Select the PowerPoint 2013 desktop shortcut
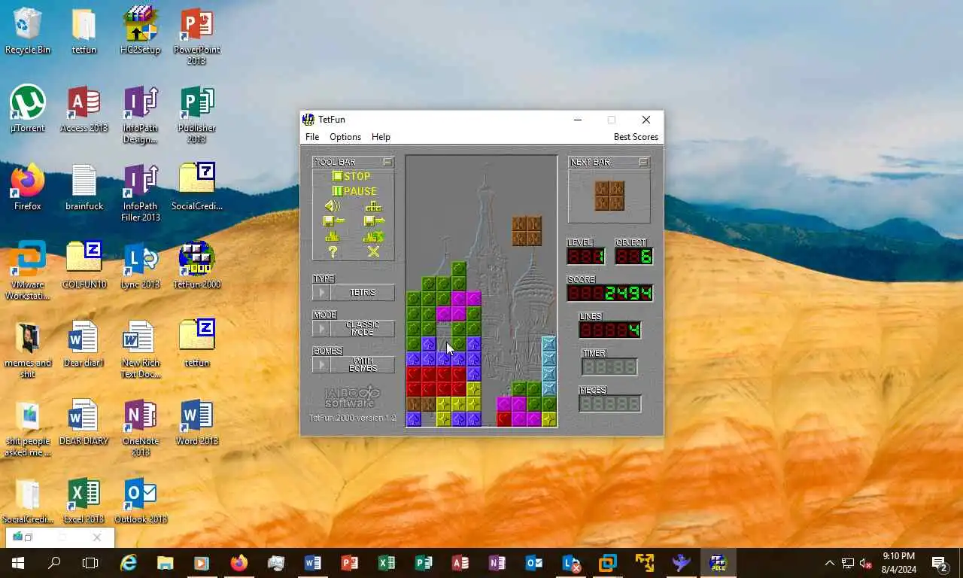 tap(197, 35)
